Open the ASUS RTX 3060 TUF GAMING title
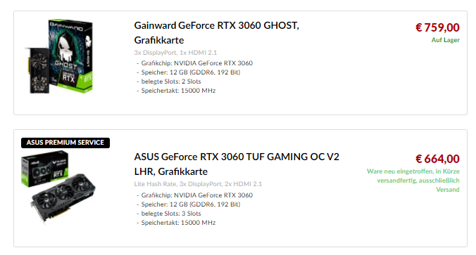 (237, 164)
